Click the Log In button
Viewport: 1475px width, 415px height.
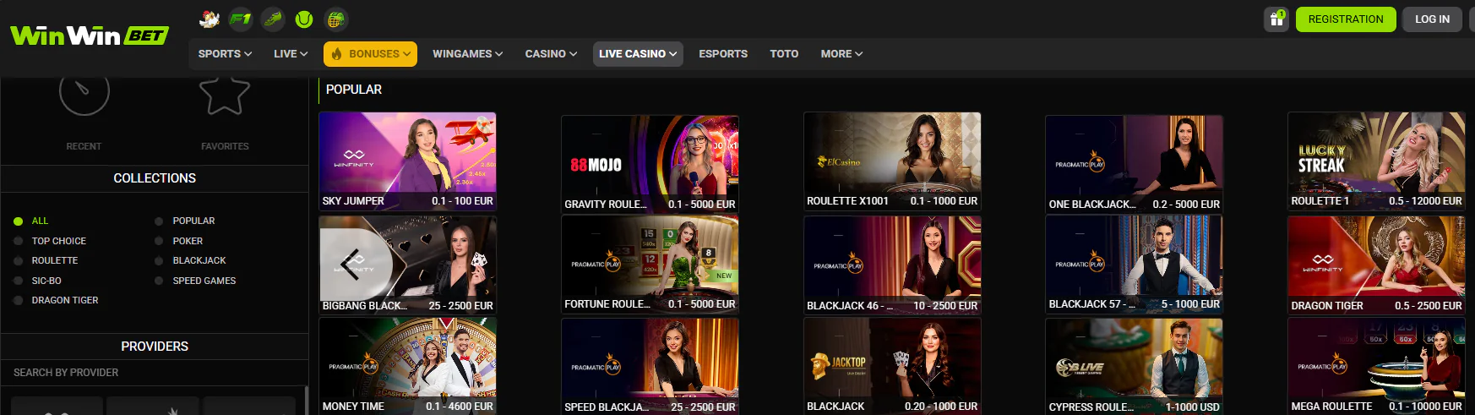tap(1432, 19)
